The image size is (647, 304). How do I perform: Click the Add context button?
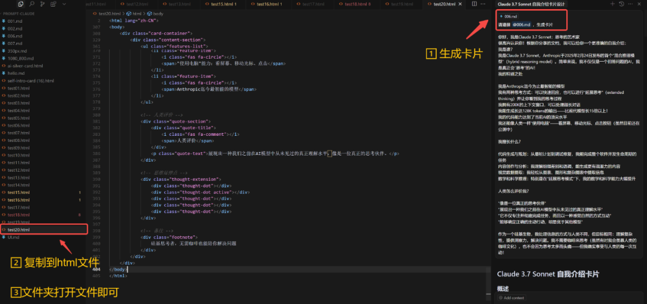511,298
